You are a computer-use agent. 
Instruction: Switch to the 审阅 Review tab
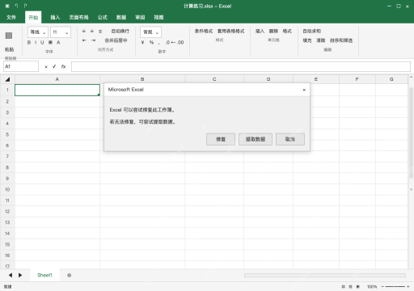point(140,17)
